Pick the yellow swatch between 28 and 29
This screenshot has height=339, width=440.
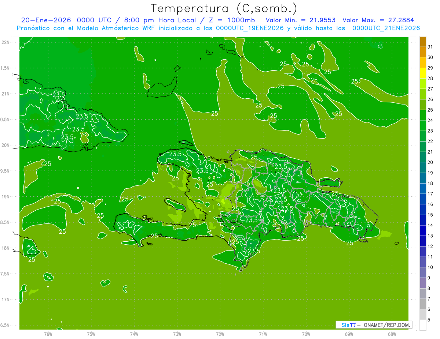coord(423,73)
